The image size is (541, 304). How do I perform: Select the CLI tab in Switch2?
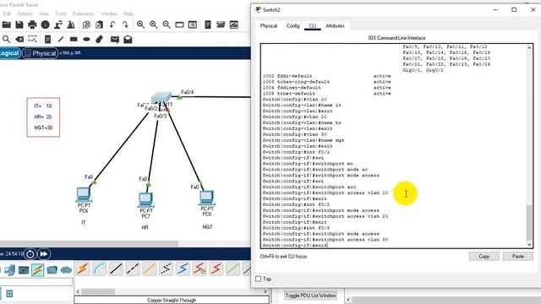pyautogui.click(x=313, y=26)
